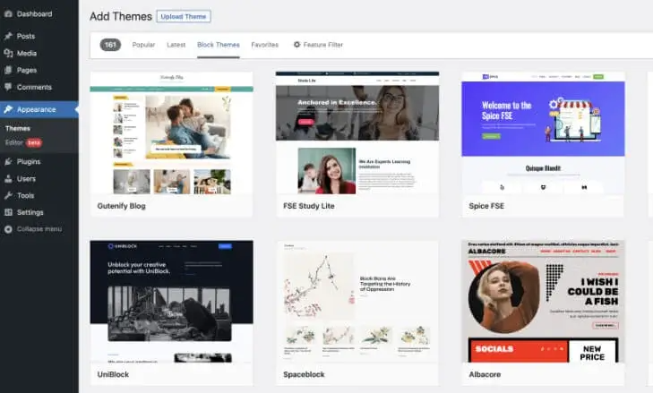
Task: Open the Gutenify Blog theme screenshot
Action: [x=172, y=133]
